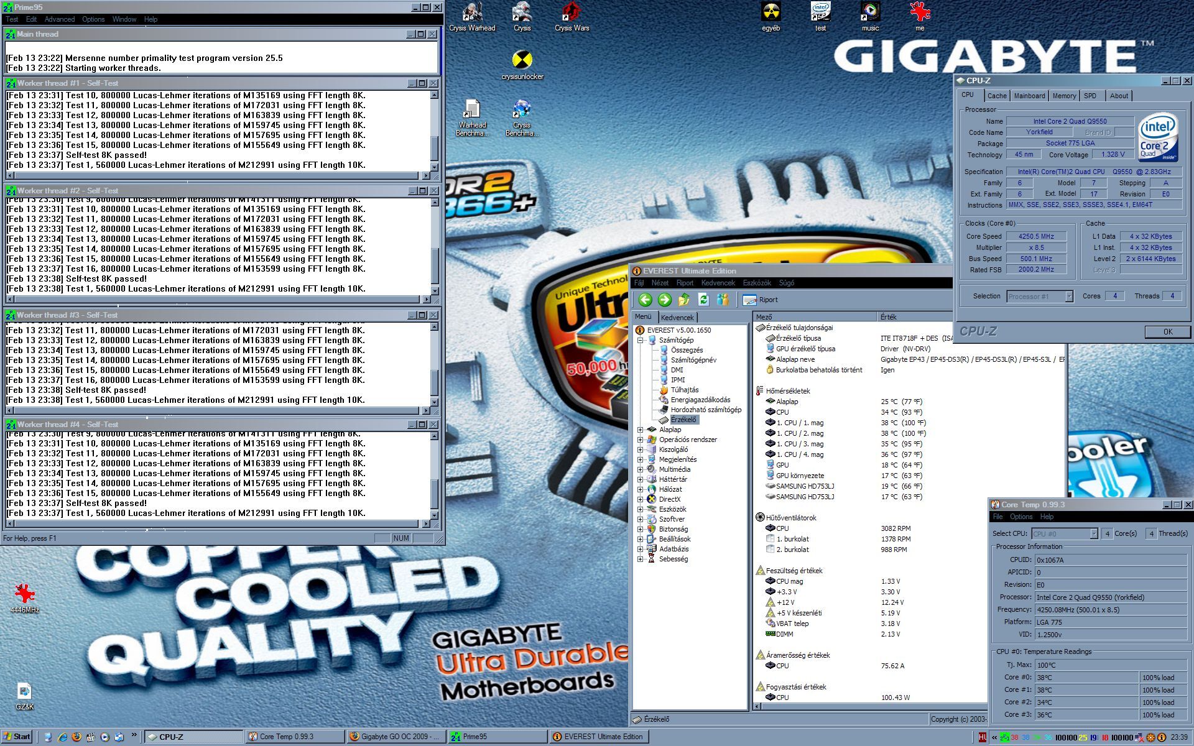1194x746 pixels.
Task: Select egyéb radiation desktop icon
Action: click(771, 17)
